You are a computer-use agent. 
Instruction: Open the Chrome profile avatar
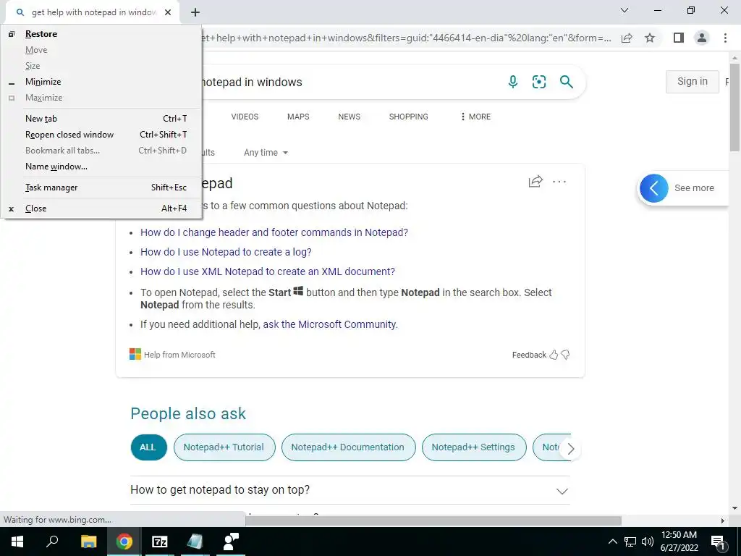[702, 38]
